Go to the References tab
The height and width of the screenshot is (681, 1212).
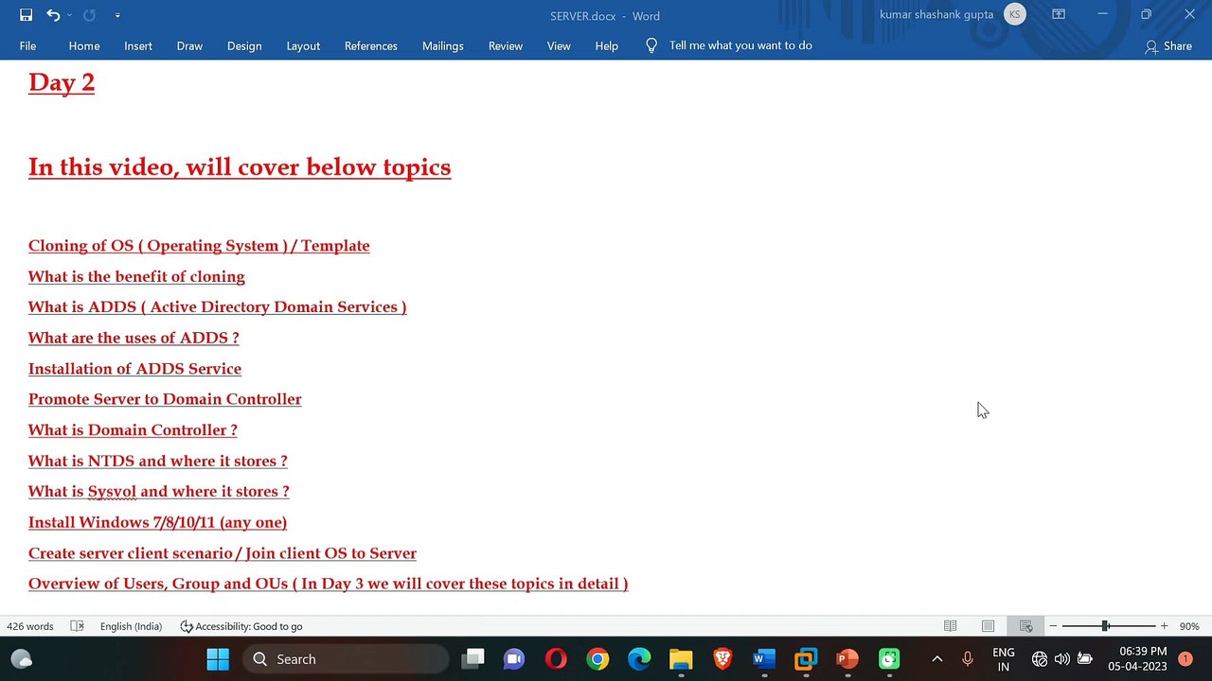371,45
